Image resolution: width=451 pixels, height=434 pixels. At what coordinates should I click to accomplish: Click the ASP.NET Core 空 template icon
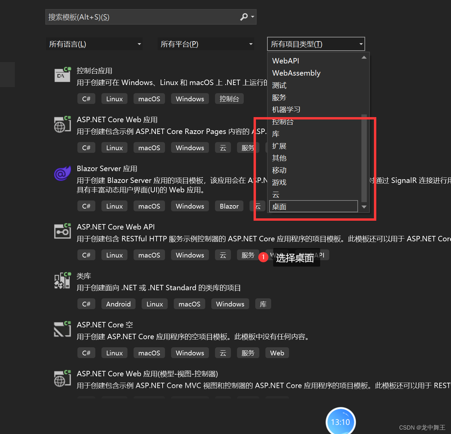[63, 329]
